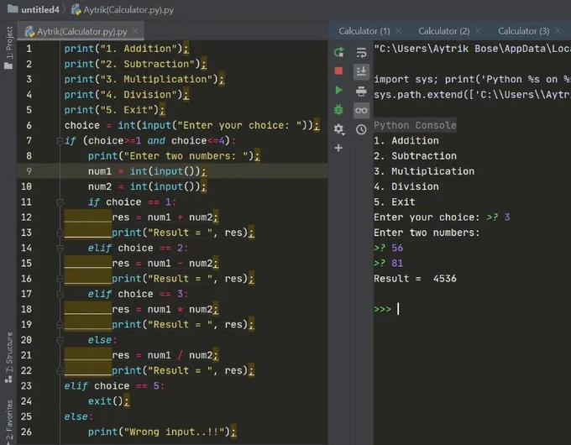Switch to the Calculator (2) console tab

tap(444, 31)
